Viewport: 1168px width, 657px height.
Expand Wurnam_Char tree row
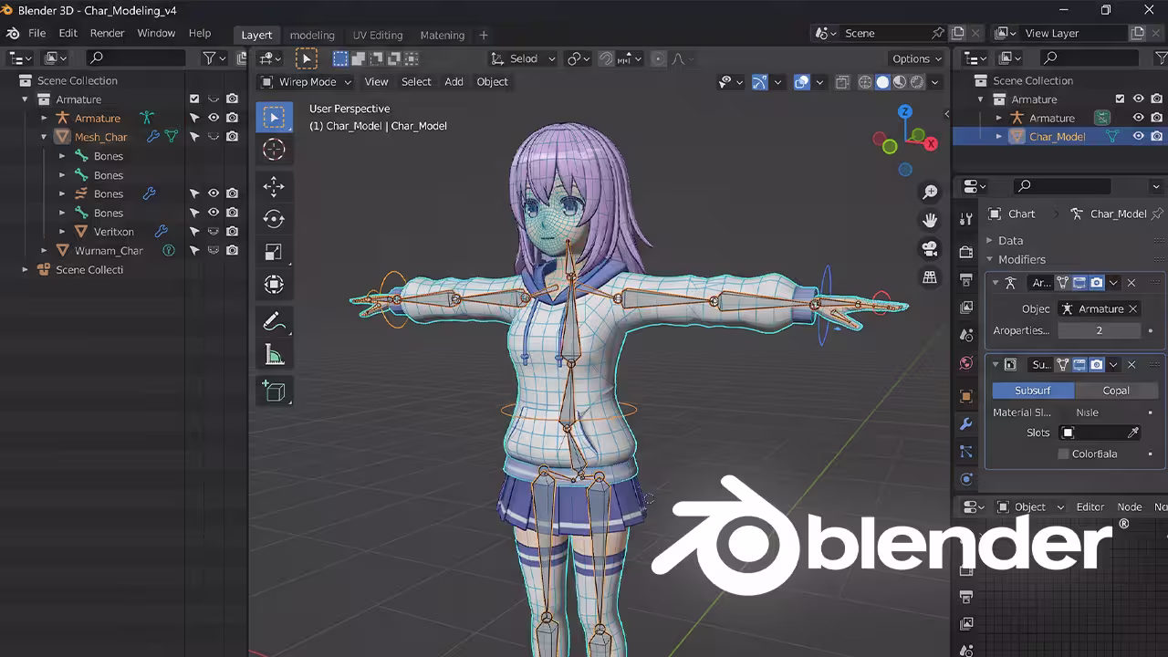[x=44, y=250]
